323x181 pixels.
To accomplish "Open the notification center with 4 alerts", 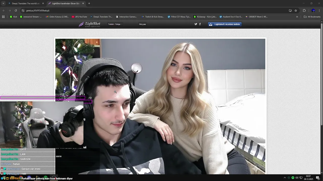I will [318, 178].
